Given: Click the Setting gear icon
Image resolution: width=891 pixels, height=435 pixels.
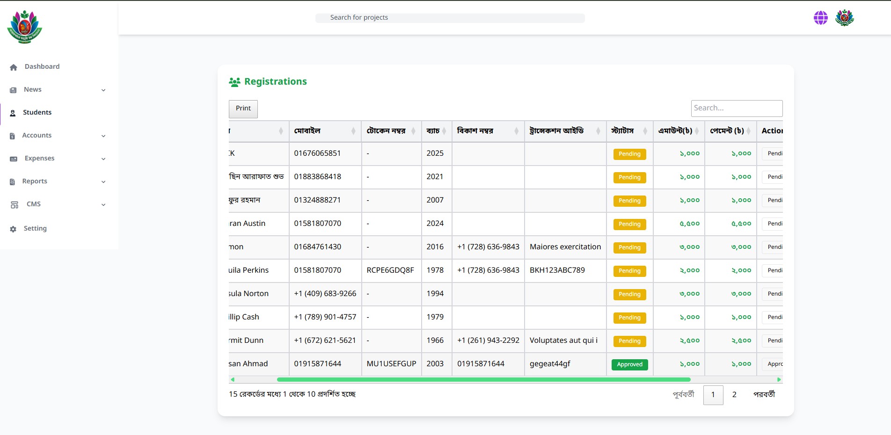Looking at the screenshot, I should (x=13, y=229).
